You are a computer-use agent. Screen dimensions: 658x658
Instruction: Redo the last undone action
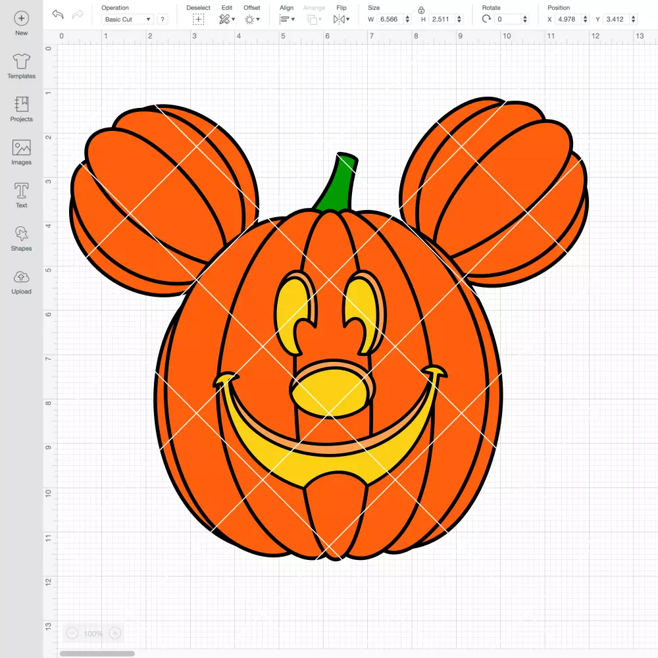(78, 14)
